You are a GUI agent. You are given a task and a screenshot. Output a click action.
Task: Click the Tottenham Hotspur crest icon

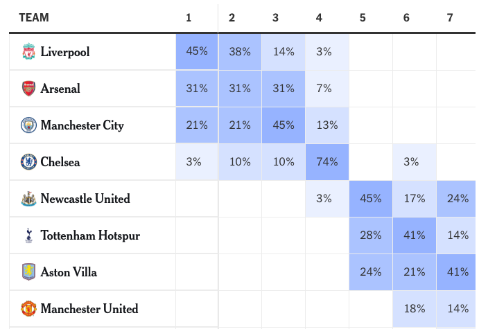(x=28, y=235)
